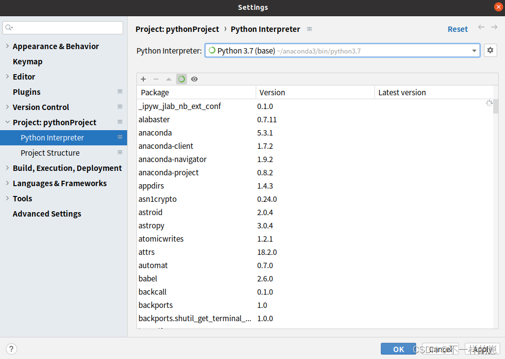Expand Languages & Frameworks section
This screenshot has width=505, height=359.
[x=7, y=183]
